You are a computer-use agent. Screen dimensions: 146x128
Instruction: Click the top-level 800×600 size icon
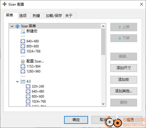pos(23,46)
